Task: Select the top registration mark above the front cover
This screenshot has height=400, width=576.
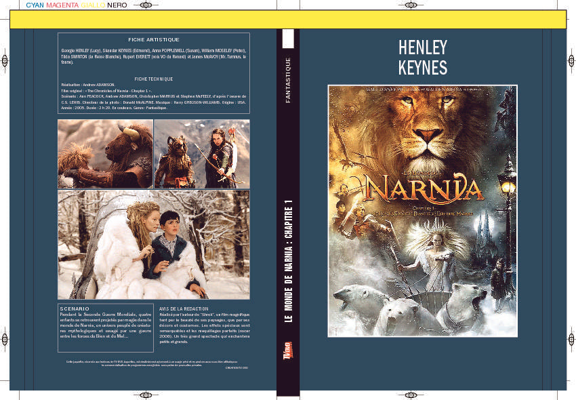Action: (411, 5)
